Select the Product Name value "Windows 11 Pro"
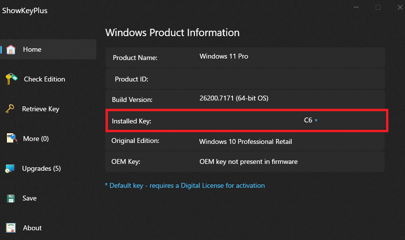This screenshot has height=240, width=405. click(x=224, y=57)
